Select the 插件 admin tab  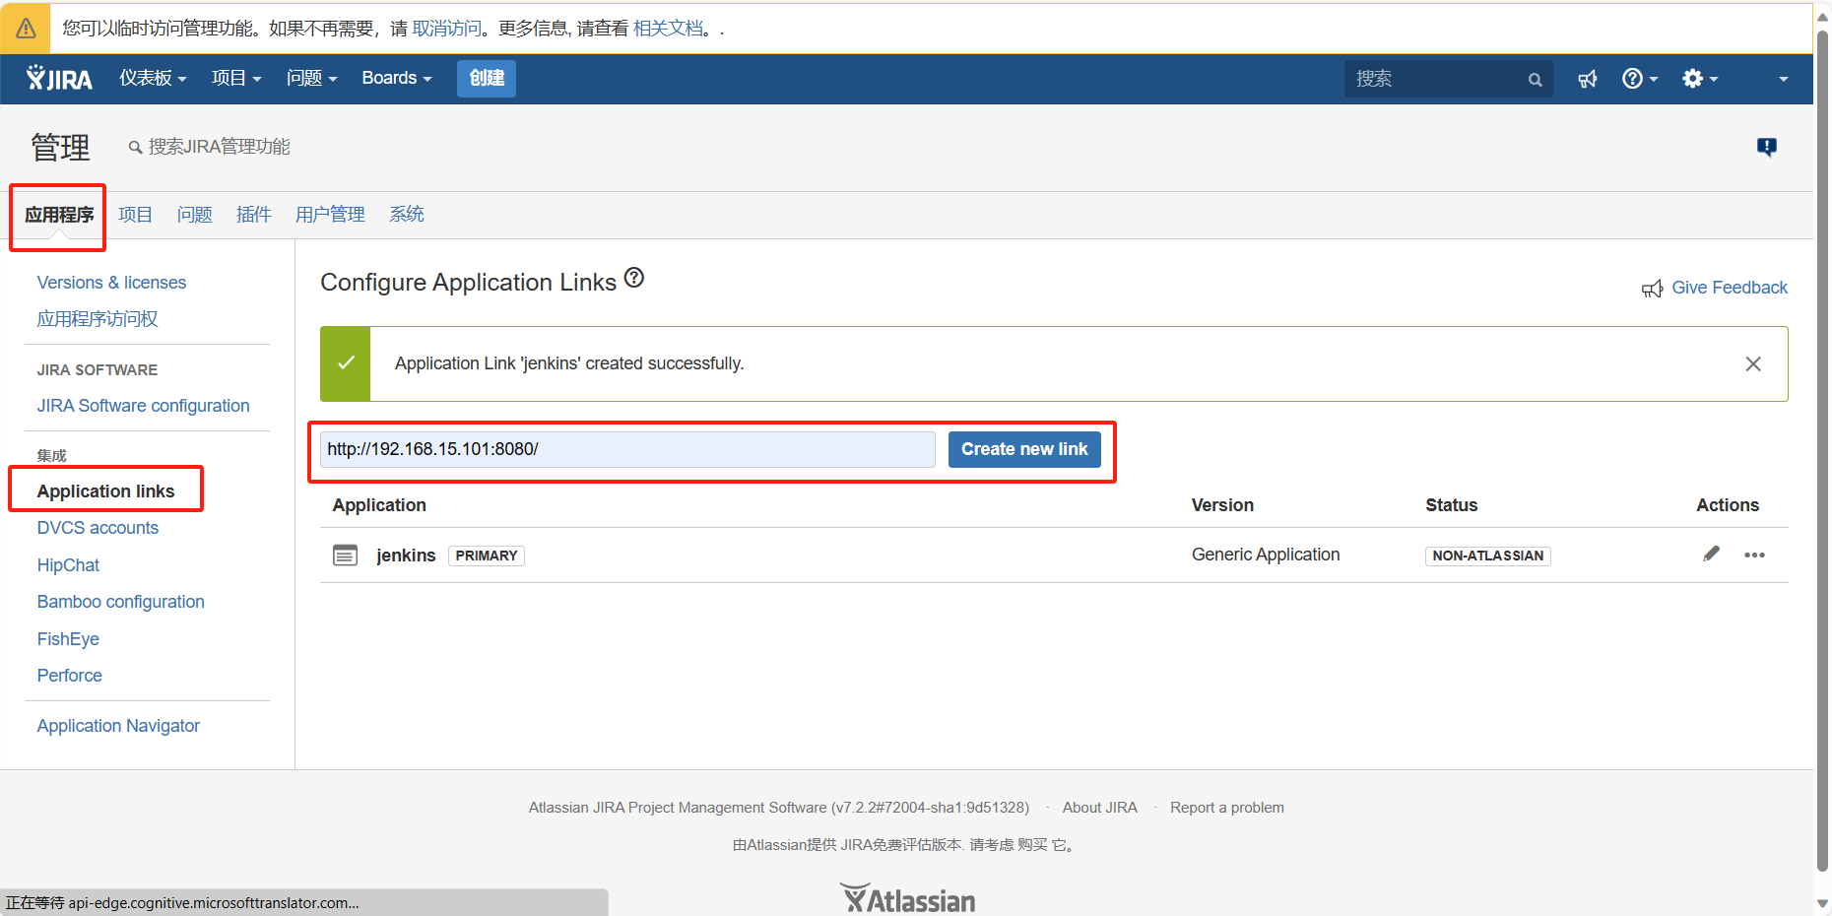click(x=253, y=215)
